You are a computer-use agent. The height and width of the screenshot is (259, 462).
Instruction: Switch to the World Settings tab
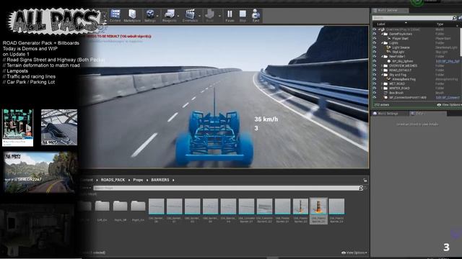click(388, 114)
